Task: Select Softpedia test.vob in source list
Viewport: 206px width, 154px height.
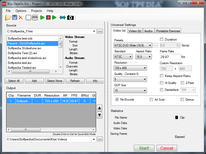Action: pyautogui.click(x=32, y=38)
